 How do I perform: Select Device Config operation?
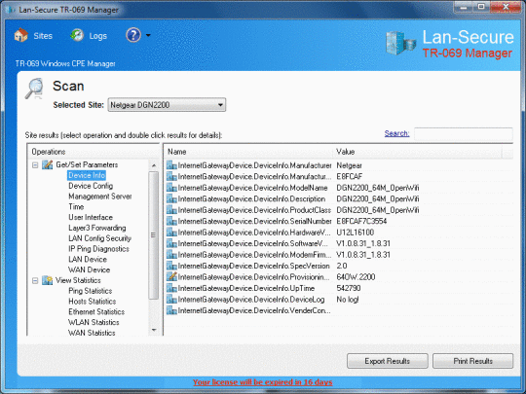[x=91, y=186]
